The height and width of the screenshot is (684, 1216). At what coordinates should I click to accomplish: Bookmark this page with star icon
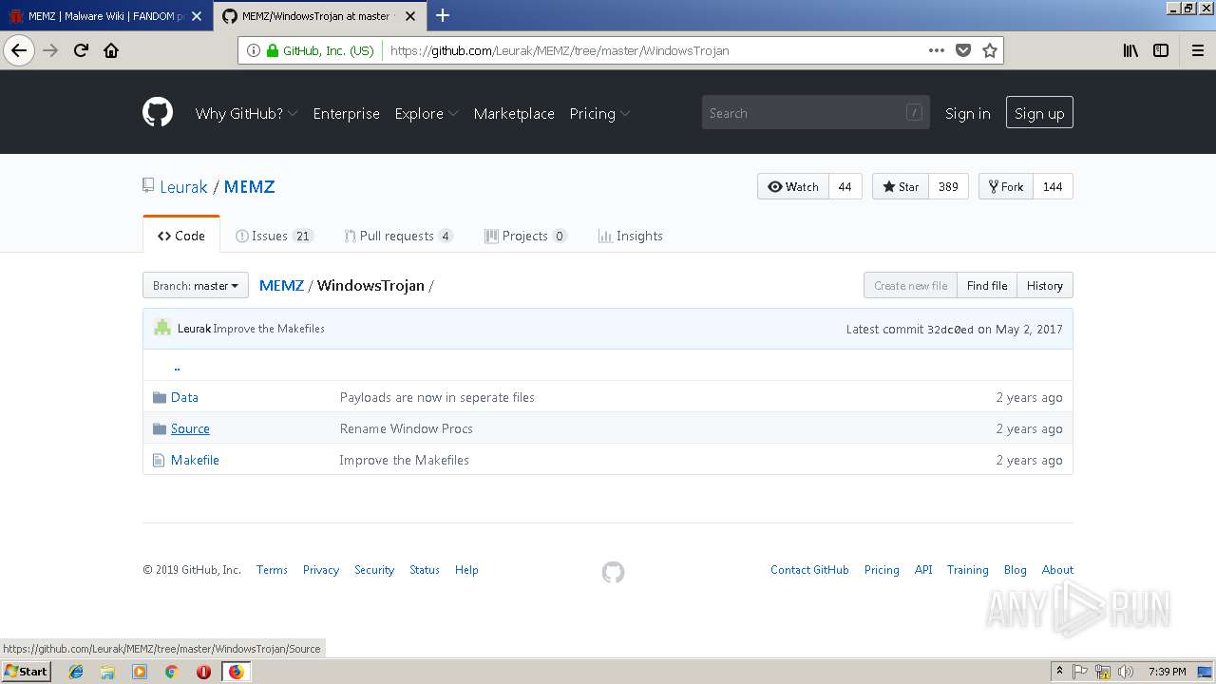[990, 50]
